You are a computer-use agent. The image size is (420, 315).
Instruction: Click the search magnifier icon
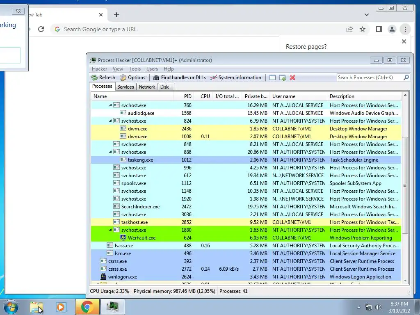(406, 78)
